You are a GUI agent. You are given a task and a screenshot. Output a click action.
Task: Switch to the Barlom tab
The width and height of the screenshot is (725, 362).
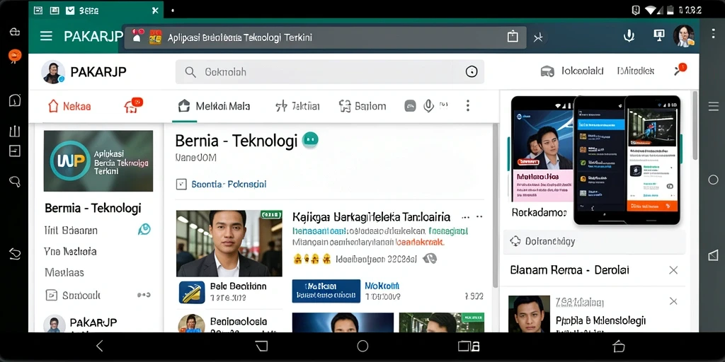[362, 106]
